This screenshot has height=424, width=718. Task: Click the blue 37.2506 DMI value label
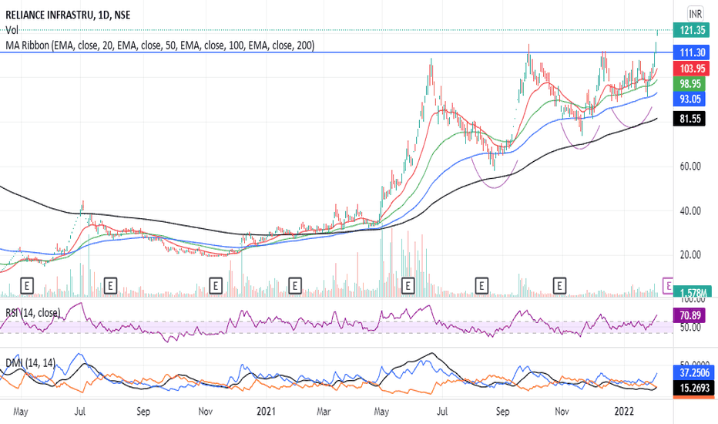pos(693,372)
